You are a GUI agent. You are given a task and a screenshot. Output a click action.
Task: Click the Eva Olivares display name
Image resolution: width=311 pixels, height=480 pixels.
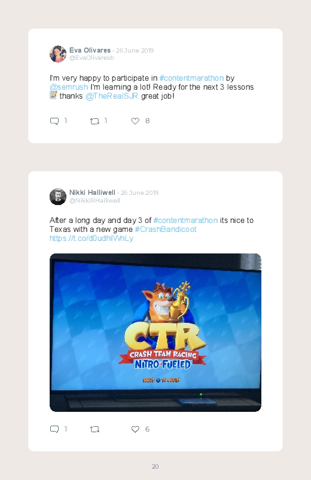pyautogui.click(x=90, y=50)
